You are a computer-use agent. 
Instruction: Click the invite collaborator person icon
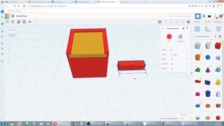click(216, 16)
